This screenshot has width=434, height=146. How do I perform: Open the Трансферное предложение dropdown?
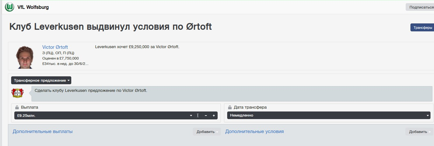pos(41,80)
